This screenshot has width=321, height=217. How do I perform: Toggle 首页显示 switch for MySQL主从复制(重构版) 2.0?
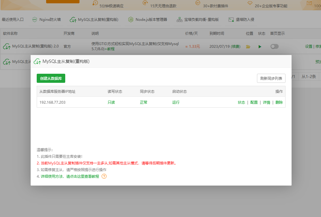275,47
